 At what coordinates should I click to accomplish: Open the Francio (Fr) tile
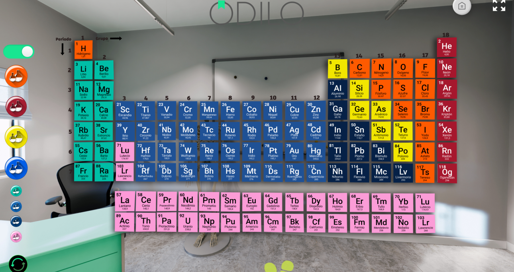[x=83, y=172]
